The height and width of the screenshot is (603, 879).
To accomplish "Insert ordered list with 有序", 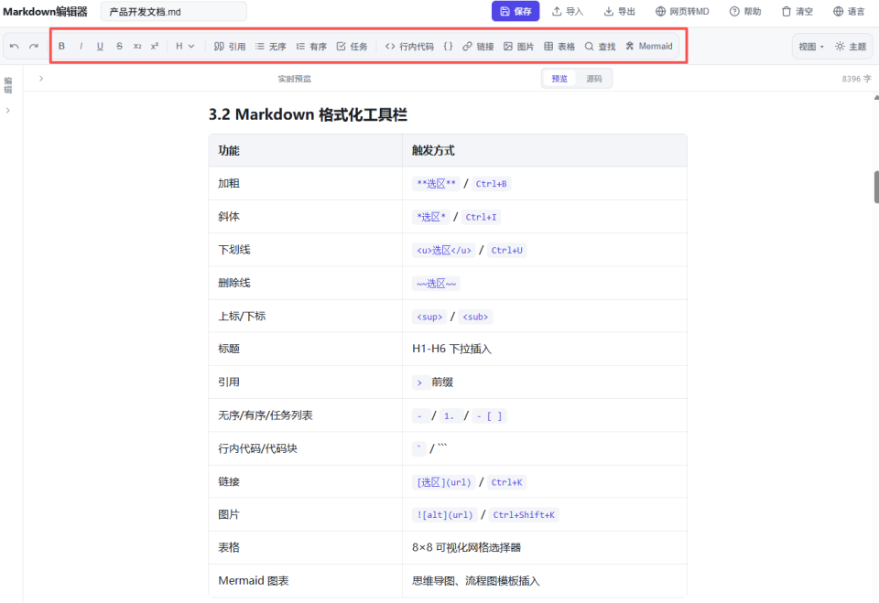I will [x=311, y=47].
